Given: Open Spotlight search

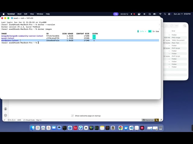Looking at the screenshot, I should pyautogui.click(x=165, y=14).
